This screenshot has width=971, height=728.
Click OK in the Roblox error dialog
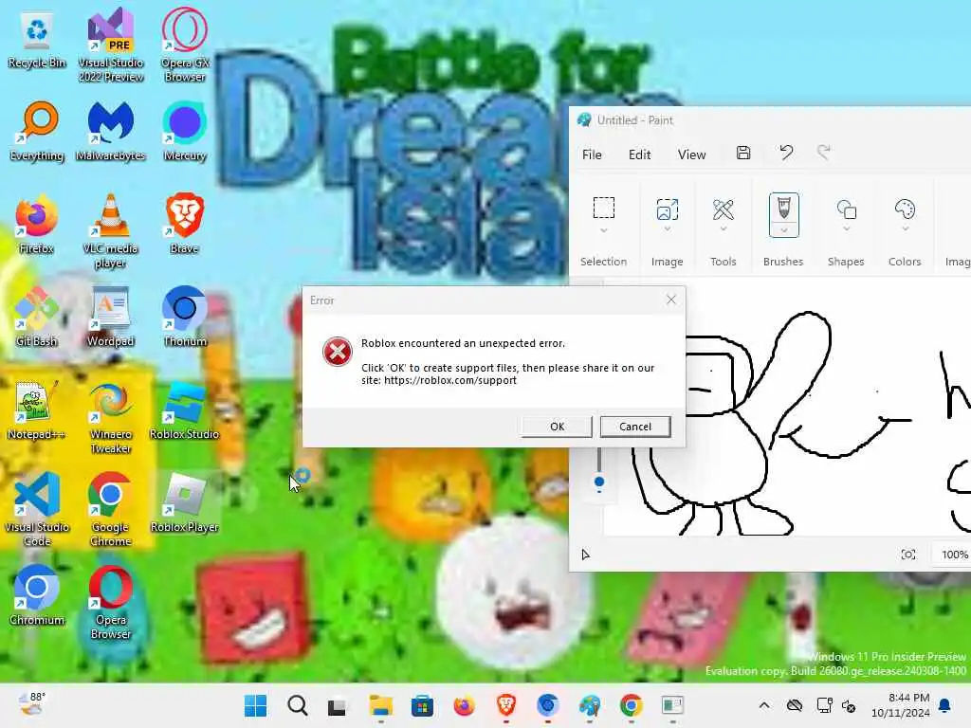pos(557,427)
